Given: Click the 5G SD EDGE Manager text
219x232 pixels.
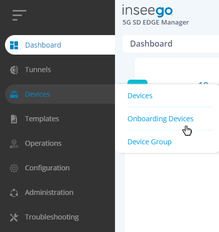Looking at the screenshot, I should 155,23.
